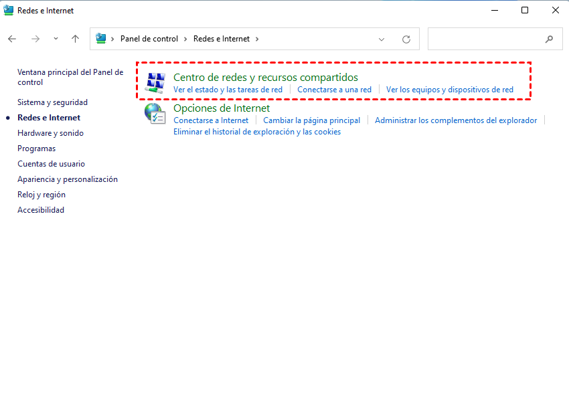Refresh the Control Panel view
The height and width of the screenshot is (394, 569).
(406, 39)
